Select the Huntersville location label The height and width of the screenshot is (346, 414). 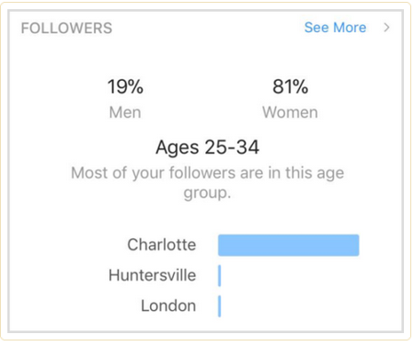(152, 275)
